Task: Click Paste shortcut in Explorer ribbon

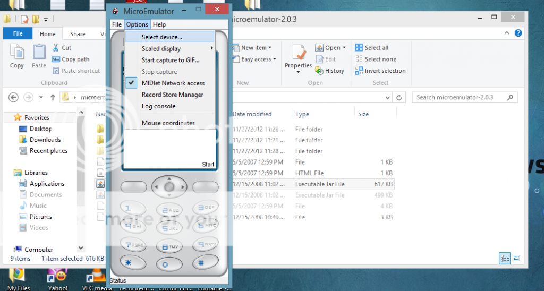Action: pyautogui.click(x=76, y=71)
